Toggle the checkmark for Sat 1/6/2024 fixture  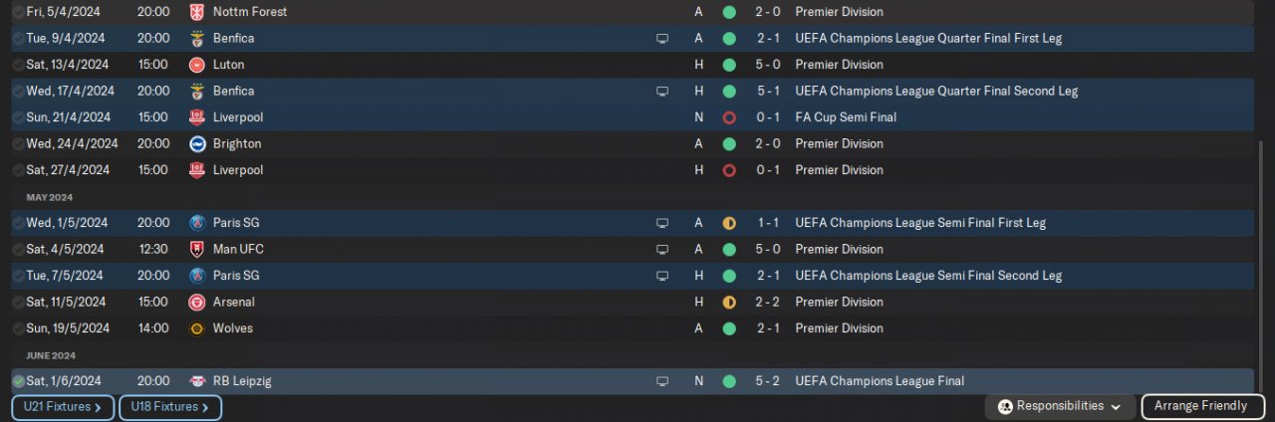(18, 381)
